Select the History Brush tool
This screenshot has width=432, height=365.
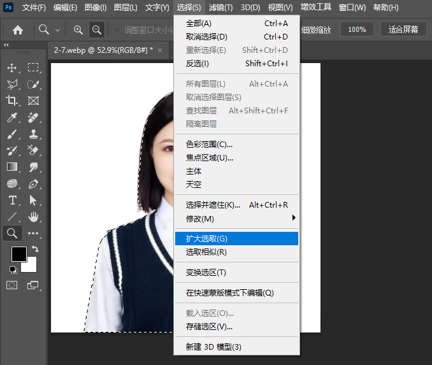(x=12, y=150)
